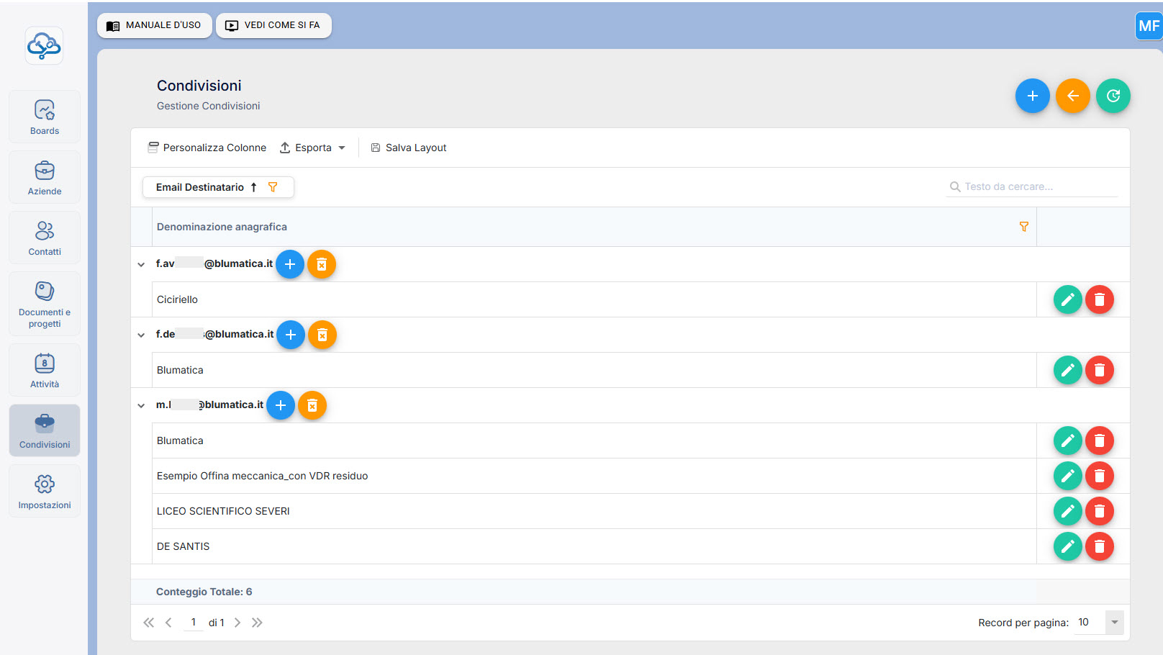Collapse the f.av email group
The height and width of the screenshot is (655, 1163).
(141, 264)
